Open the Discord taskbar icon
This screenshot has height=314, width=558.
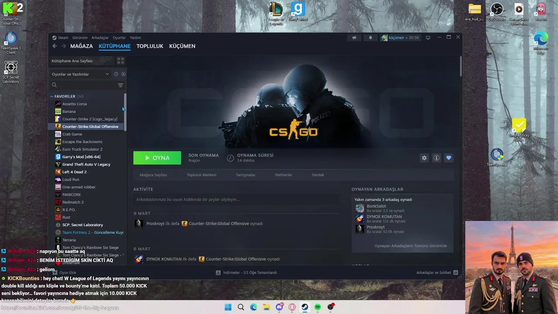pyautogui.click(x=279, y=307)
